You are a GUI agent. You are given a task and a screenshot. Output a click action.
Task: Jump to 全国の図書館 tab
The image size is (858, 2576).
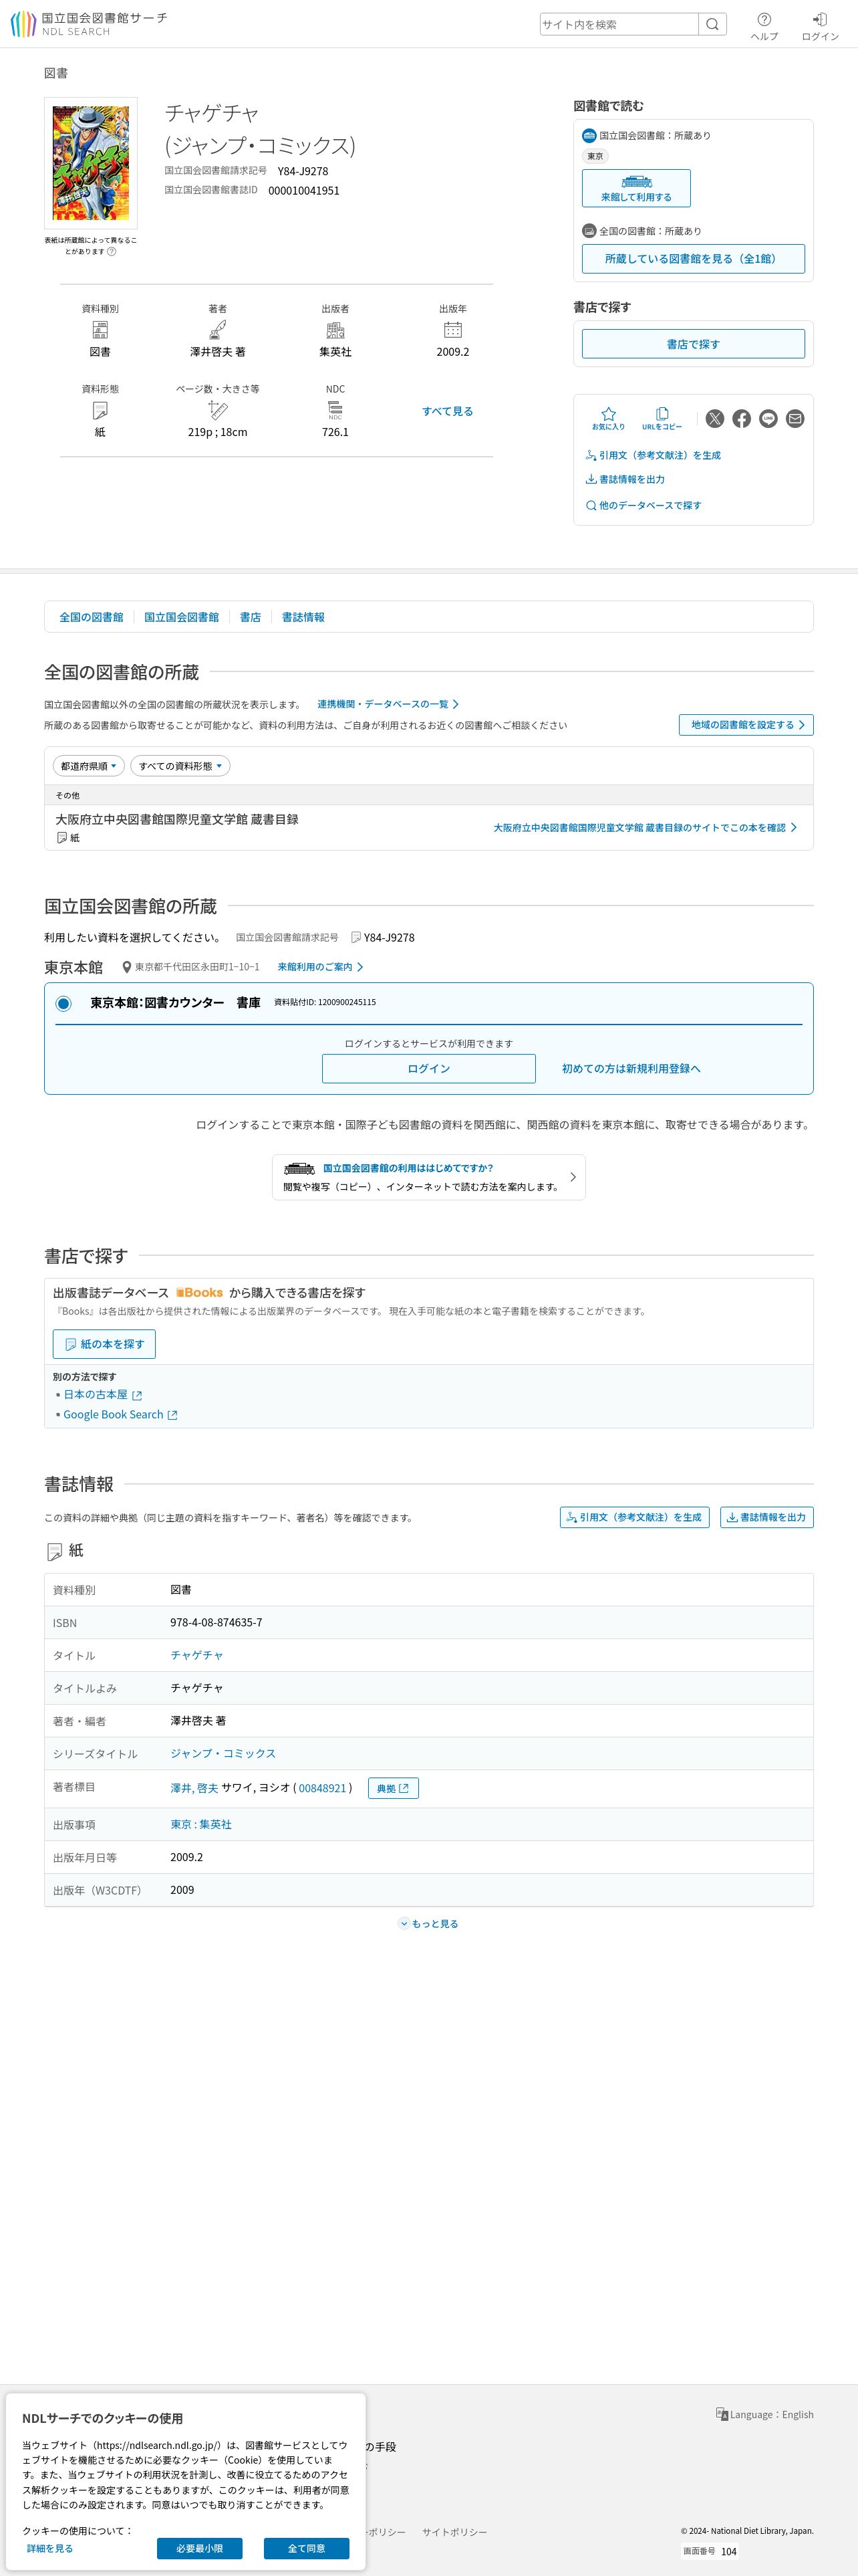coord(91,617)
